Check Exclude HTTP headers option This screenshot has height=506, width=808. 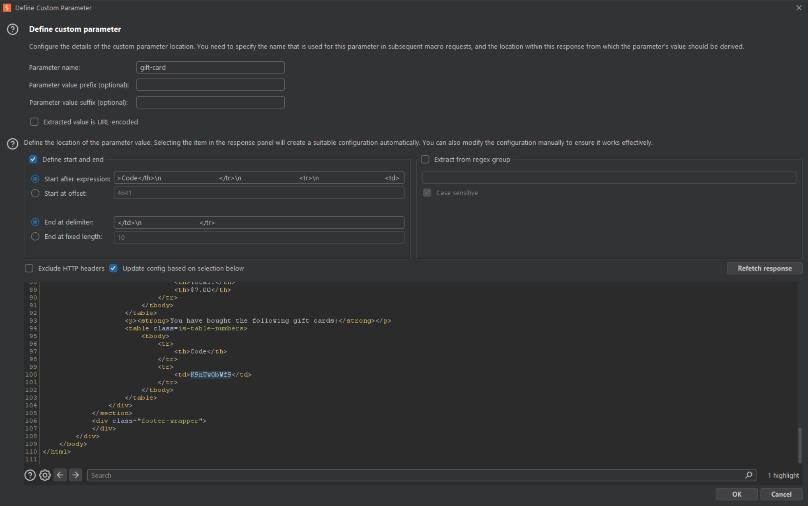coord(29,268)
